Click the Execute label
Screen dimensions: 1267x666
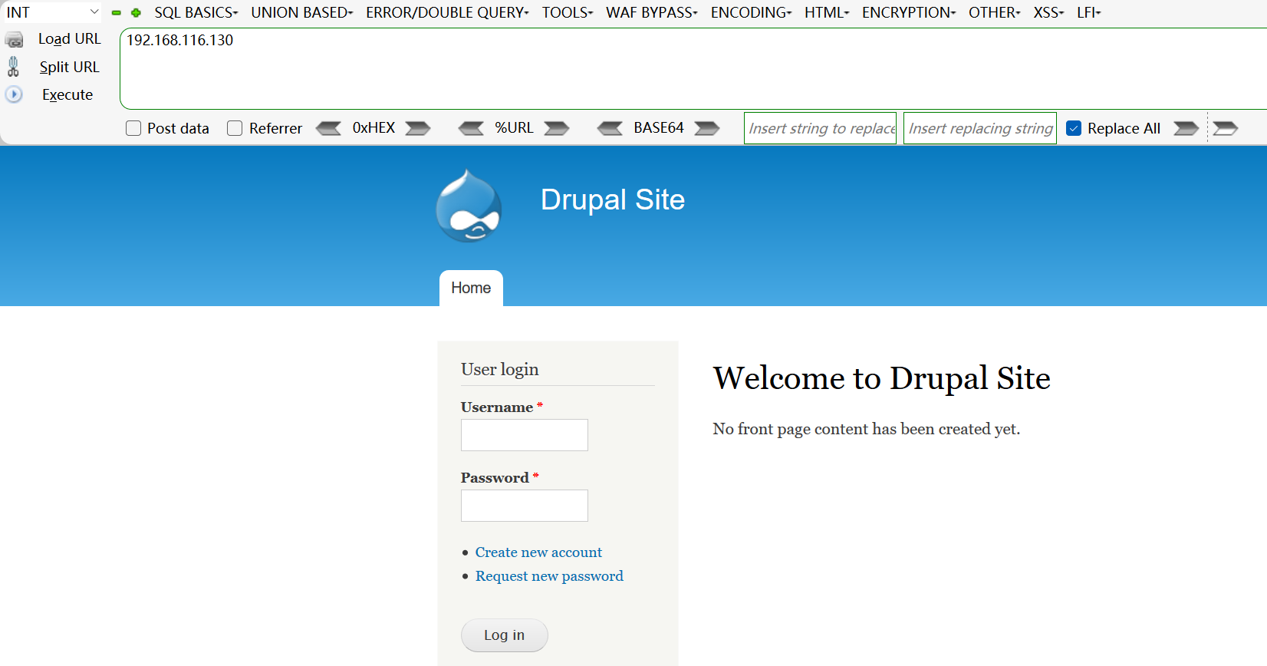(67, 95)
